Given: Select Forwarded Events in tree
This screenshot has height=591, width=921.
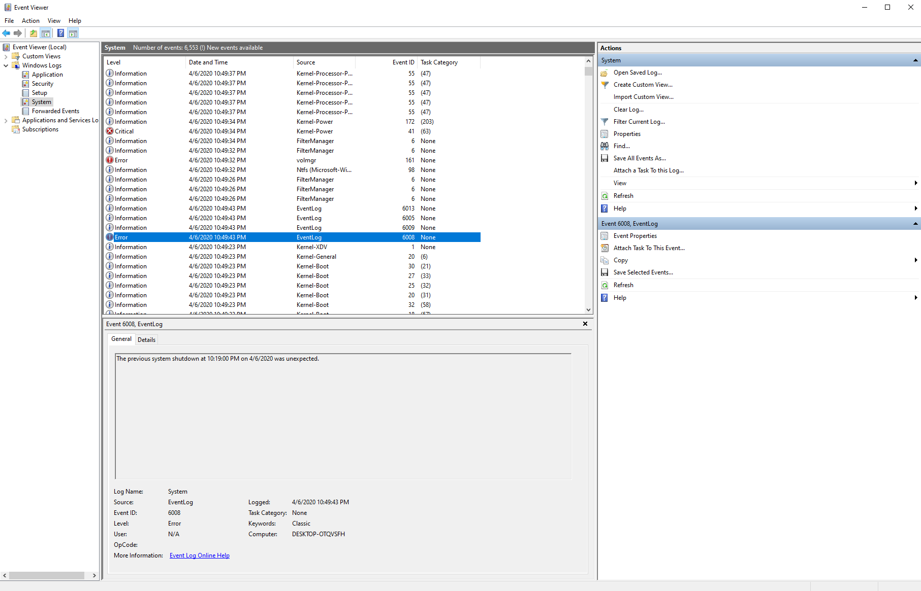Looking at the screenshot, I should pyautogui.click(x=55, y=111).
